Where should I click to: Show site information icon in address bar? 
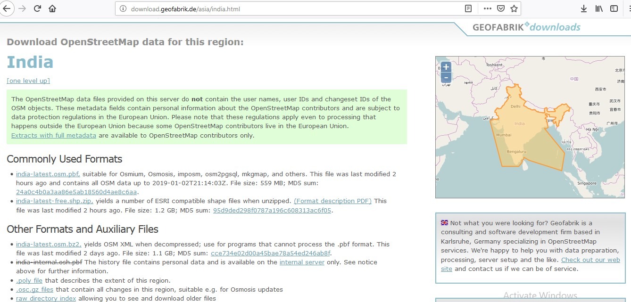tap(123, 8)
